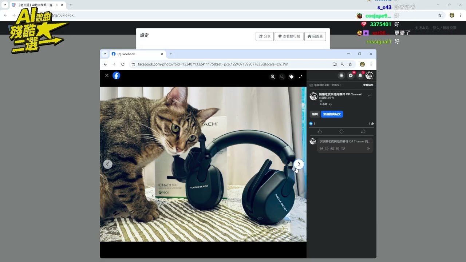466x262 pixels.
Task: Bookmark the background window page with star
Action: 440,15
